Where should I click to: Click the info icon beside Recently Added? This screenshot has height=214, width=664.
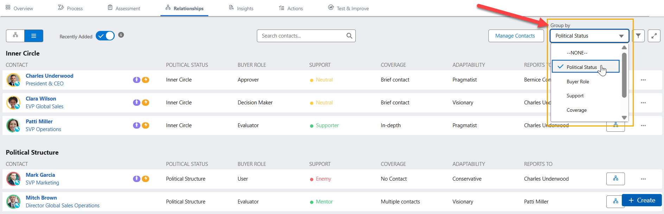(121, 35)
